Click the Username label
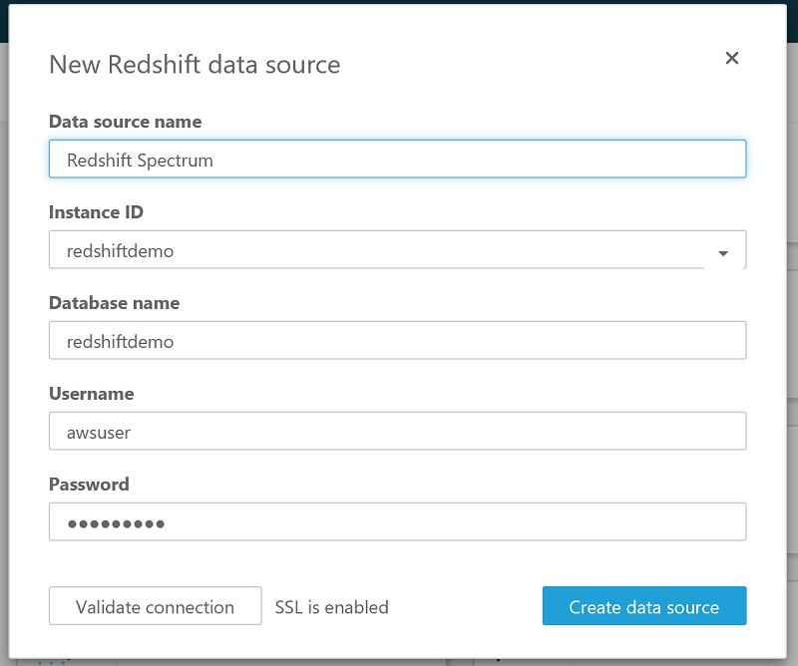 [x=91, y=394]
